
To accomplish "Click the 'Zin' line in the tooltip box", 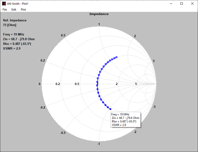I will [x=125, y=118].
